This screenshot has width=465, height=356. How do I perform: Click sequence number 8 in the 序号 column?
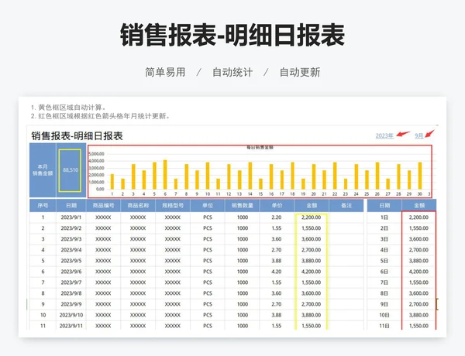(x=43, y=293)
